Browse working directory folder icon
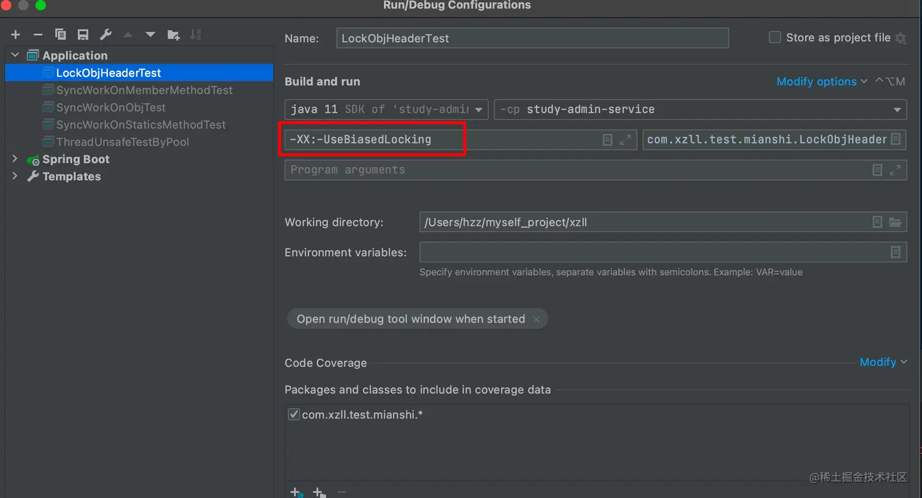Screen dimensions: 922x498 pos(895,222)
